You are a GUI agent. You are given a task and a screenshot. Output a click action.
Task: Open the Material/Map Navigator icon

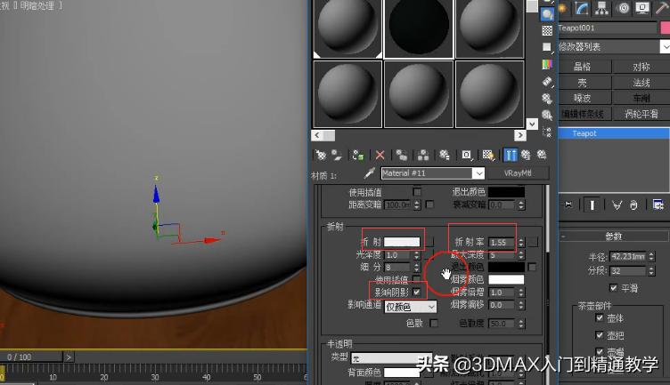547,132
